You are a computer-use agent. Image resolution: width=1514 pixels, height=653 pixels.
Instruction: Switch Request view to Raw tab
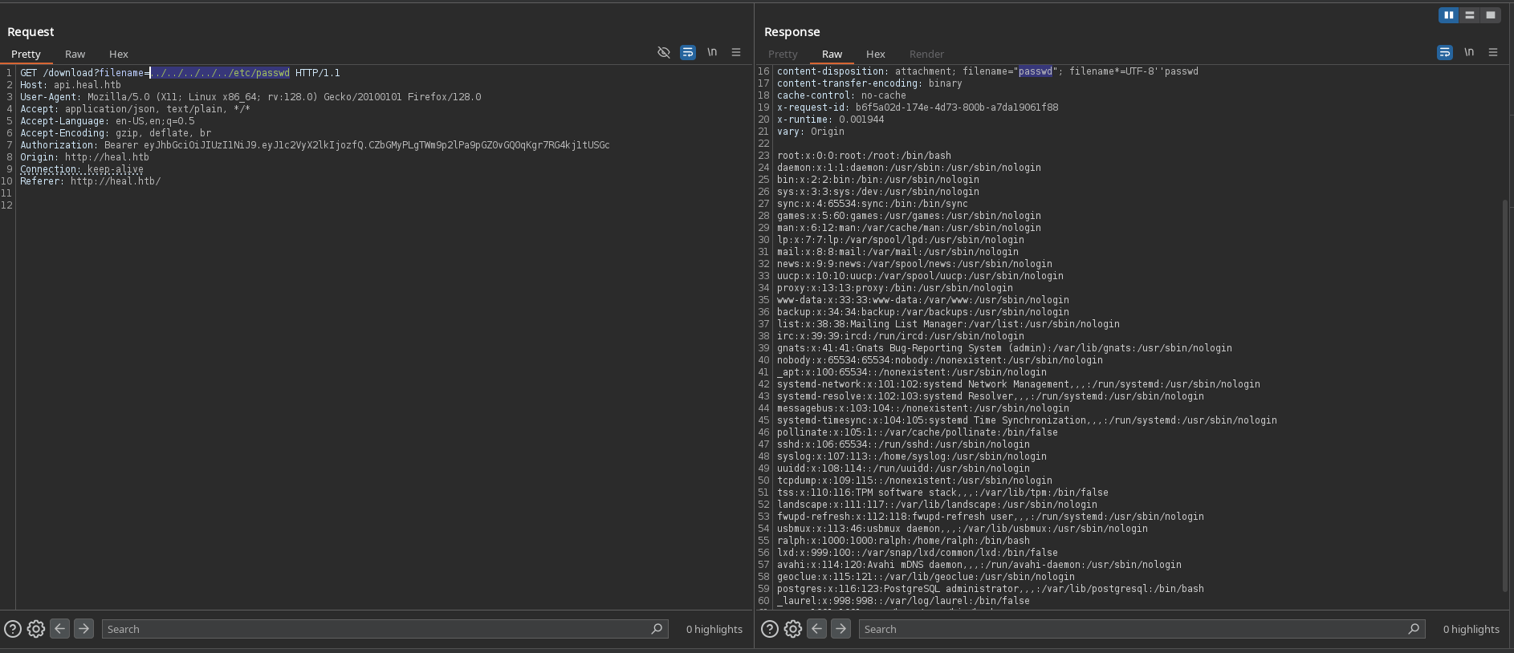75,54
